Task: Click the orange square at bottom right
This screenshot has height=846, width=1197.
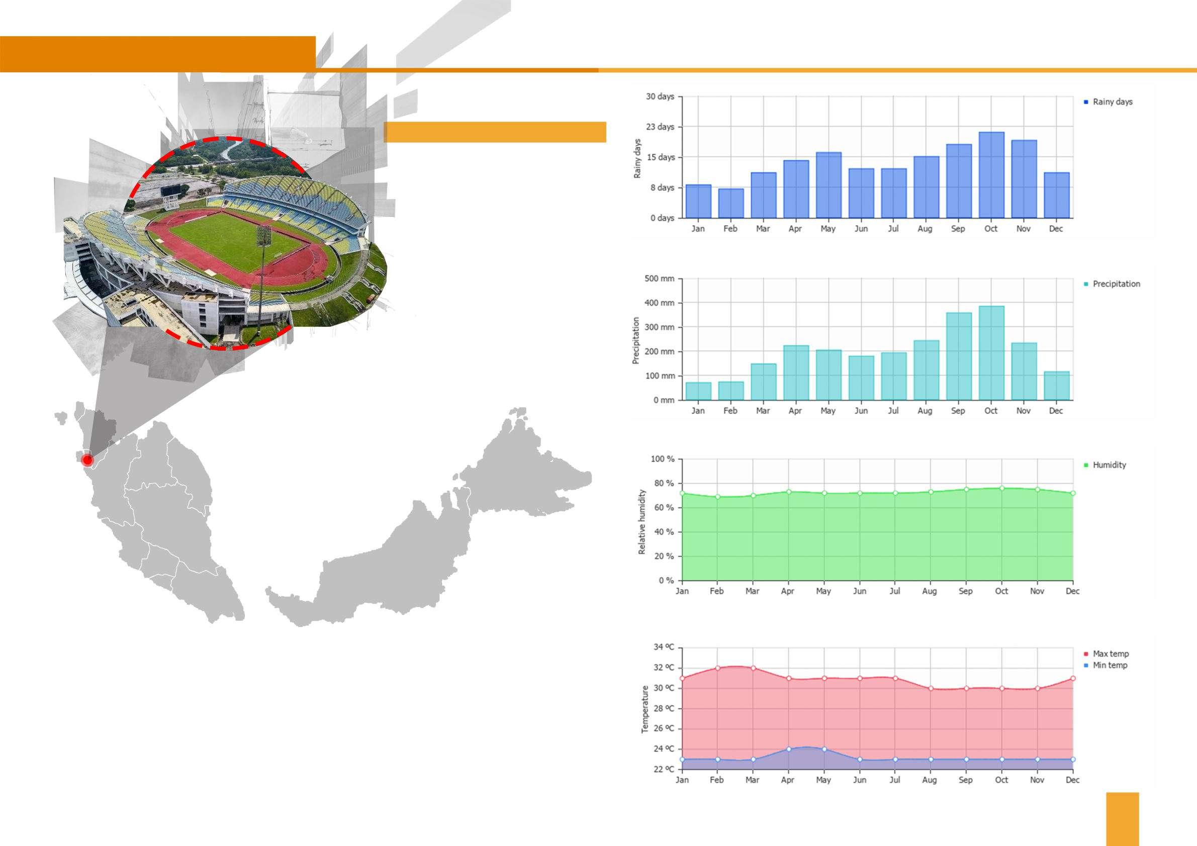Action: coord(1123,818)
